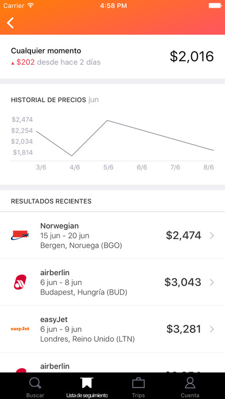Select the $3,043 Budapest price

[x=183, y=282]
